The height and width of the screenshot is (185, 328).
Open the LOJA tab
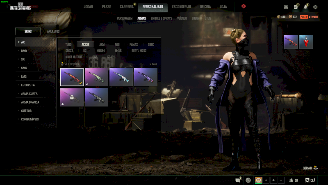[x=223, y=7]
